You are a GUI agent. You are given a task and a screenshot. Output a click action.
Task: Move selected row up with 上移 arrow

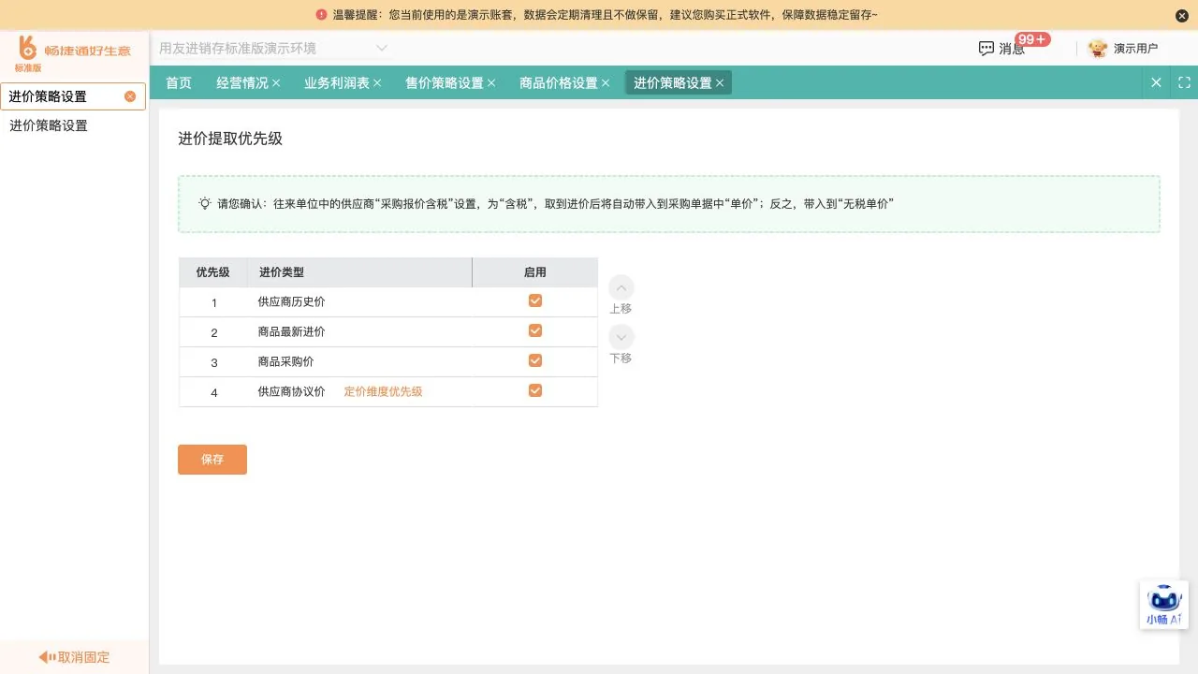point(621,288)
